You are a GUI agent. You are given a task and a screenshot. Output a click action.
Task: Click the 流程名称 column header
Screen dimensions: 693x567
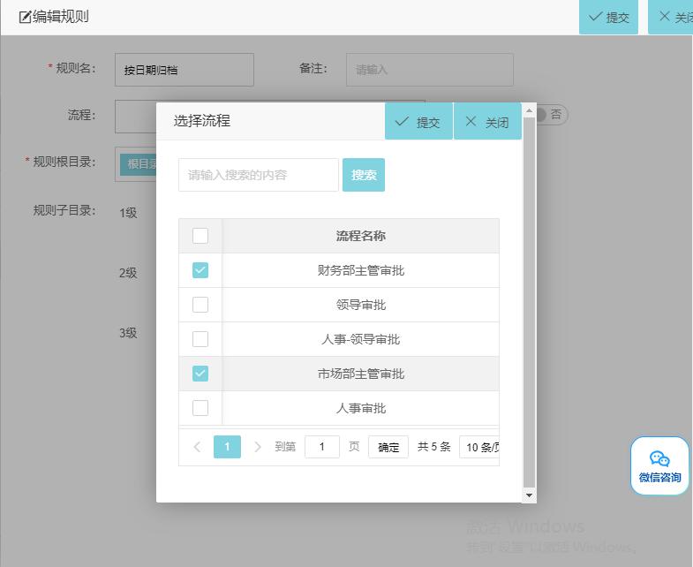point(361,236)
